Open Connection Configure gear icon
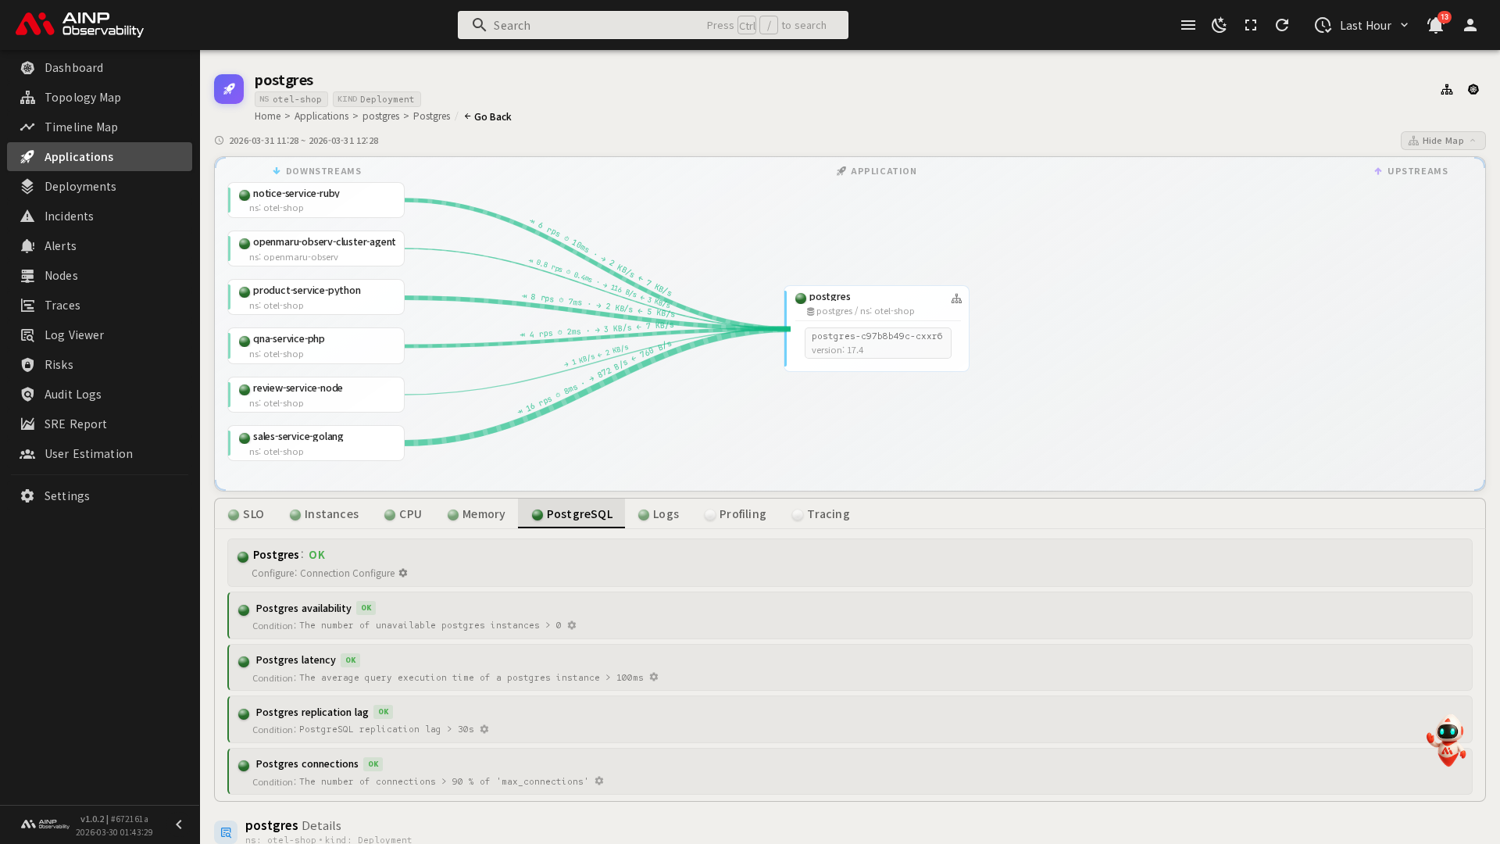The height and width of the screenshot is (844, 1500). point(403,574)
